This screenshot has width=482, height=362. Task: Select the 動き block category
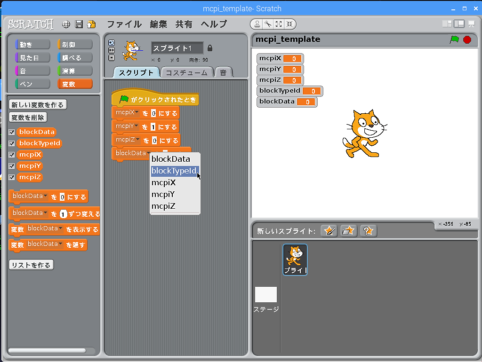click(32, 45)
